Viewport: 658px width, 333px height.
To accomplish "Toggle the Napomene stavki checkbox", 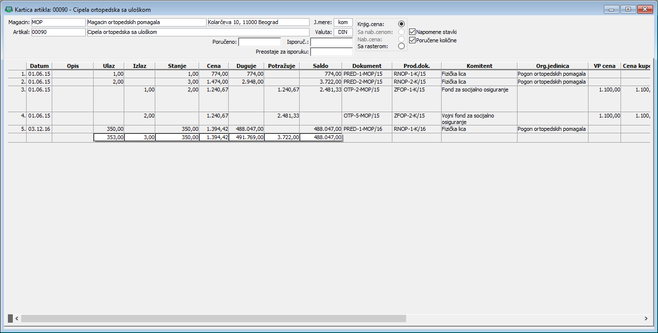I will click(413, 32).
